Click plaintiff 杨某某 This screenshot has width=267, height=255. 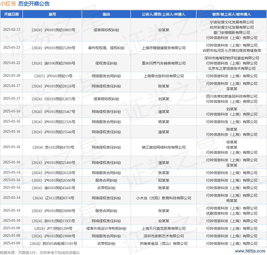[164, 122]
